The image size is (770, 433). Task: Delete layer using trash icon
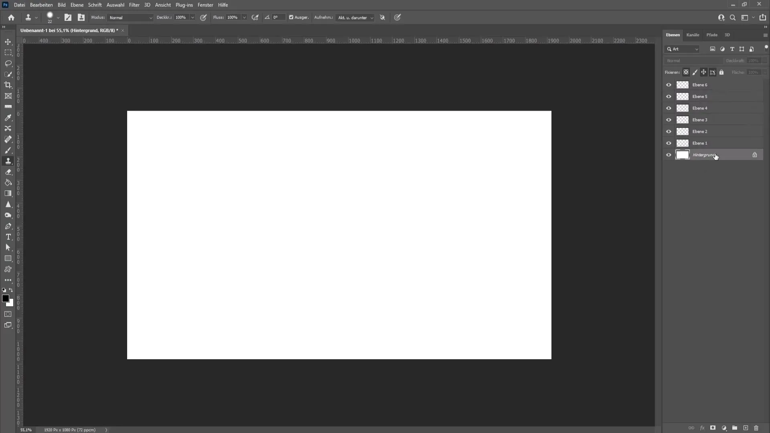coord(756,428)
